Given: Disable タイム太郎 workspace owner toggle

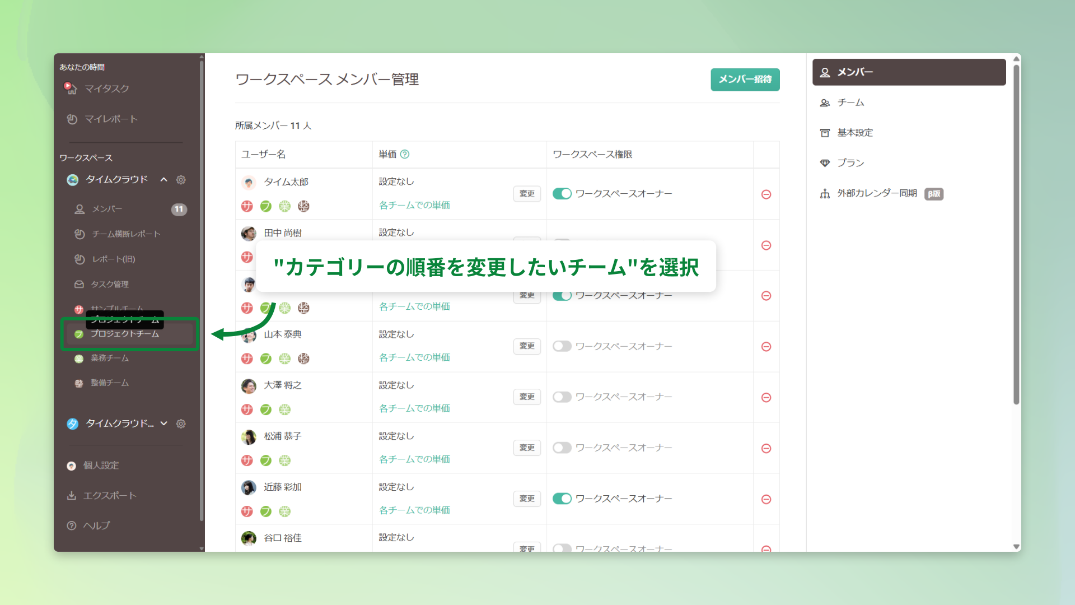Looking at the screenshot, I should [x=562, y=193].
